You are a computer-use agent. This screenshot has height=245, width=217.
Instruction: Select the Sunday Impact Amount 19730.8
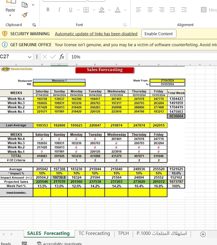pyautogui.click(x=59, y=178)
